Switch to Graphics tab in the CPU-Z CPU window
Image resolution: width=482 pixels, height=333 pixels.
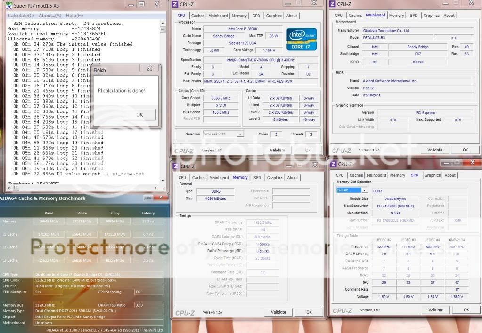pyautogui.click(x=274, y=16)
